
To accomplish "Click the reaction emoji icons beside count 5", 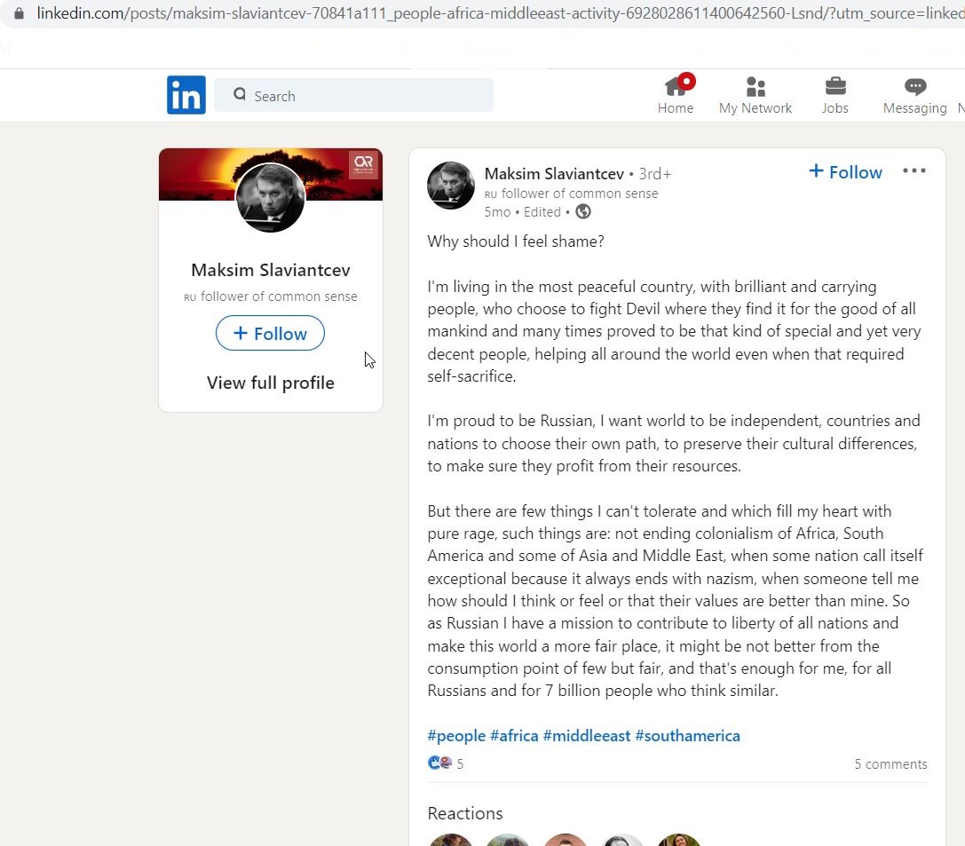I will [439, 763].
